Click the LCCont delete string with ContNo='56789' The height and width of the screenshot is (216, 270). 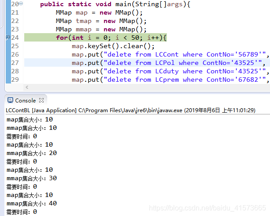pyautogui.click(x=185, y=55)
